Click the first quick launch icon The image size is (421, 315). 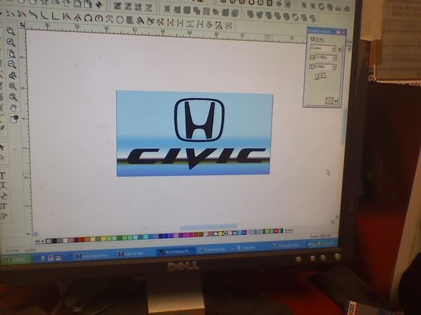[43, 259]
